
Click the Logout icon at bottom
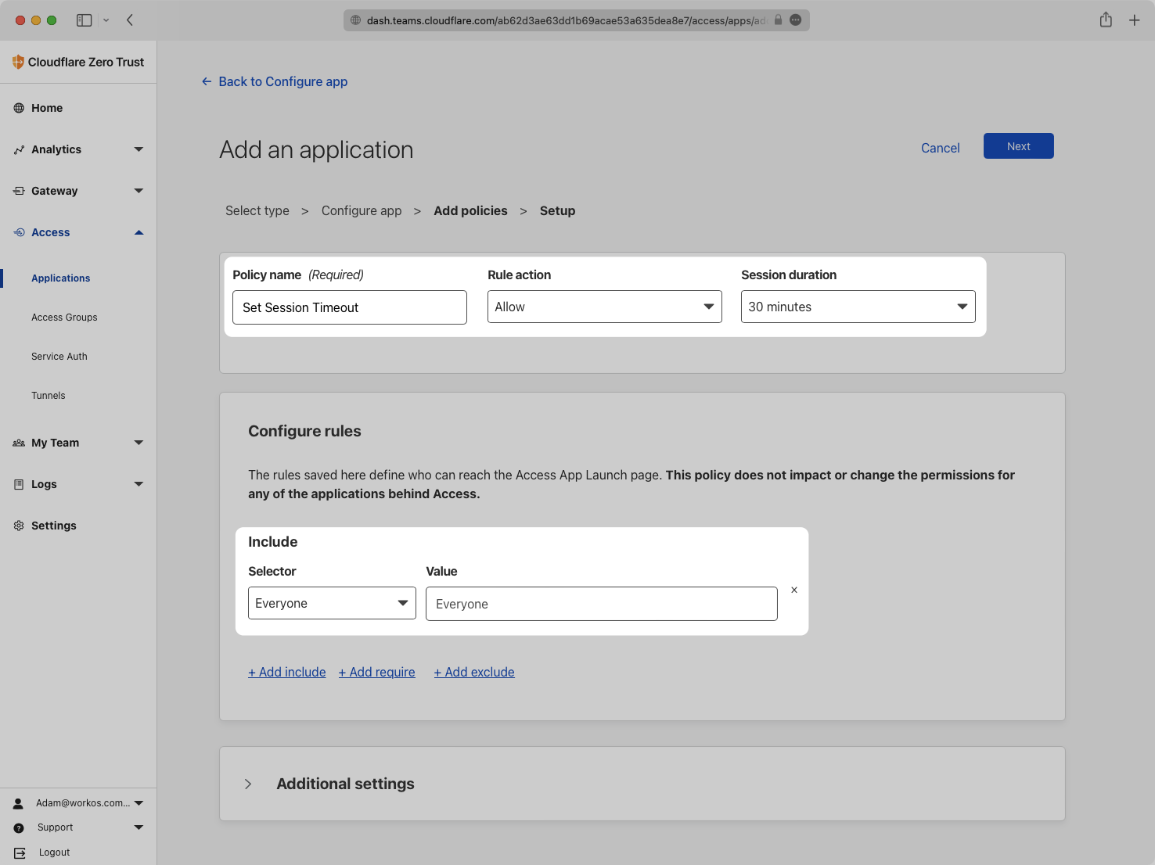point(20,852)
